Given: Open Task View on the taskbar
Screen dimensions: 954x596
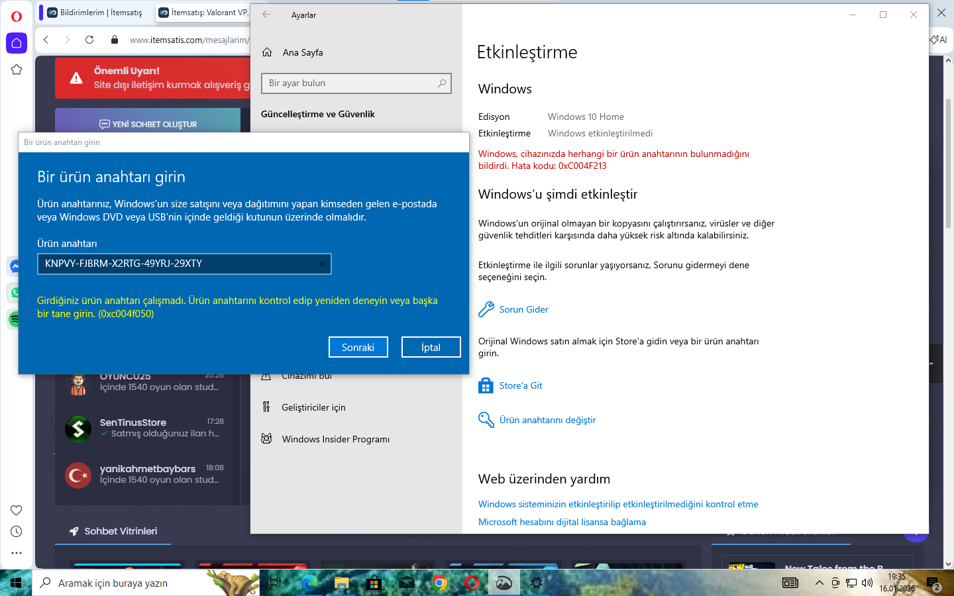Looking at the screenshot, I should coord(276,583).
